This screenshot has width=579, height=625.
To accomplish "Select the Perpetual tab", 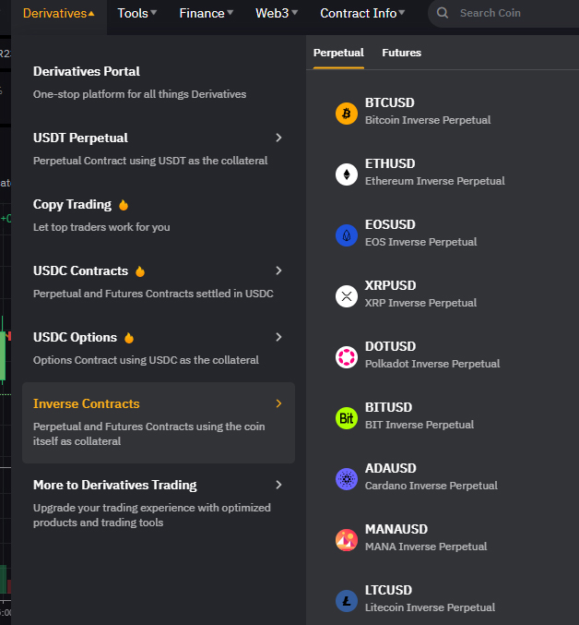I will pyautogui.click(x=338, y=53).
